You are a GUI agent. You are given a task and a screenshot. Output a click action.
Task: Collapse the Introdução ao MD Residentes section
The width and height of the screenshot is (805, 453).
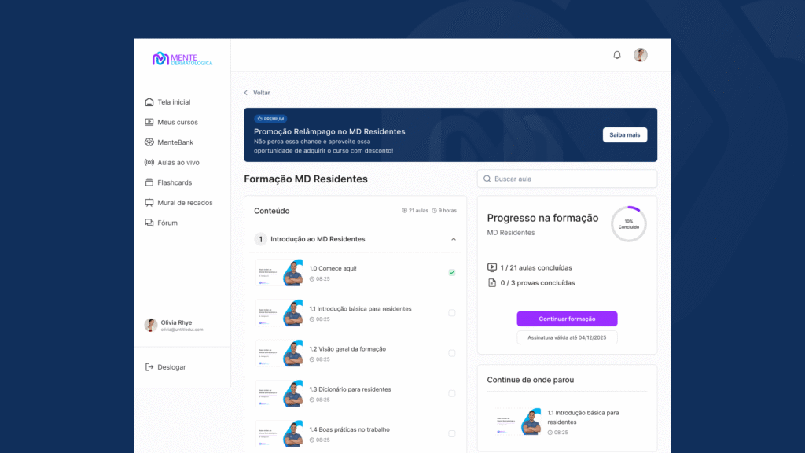click(454, 239)
